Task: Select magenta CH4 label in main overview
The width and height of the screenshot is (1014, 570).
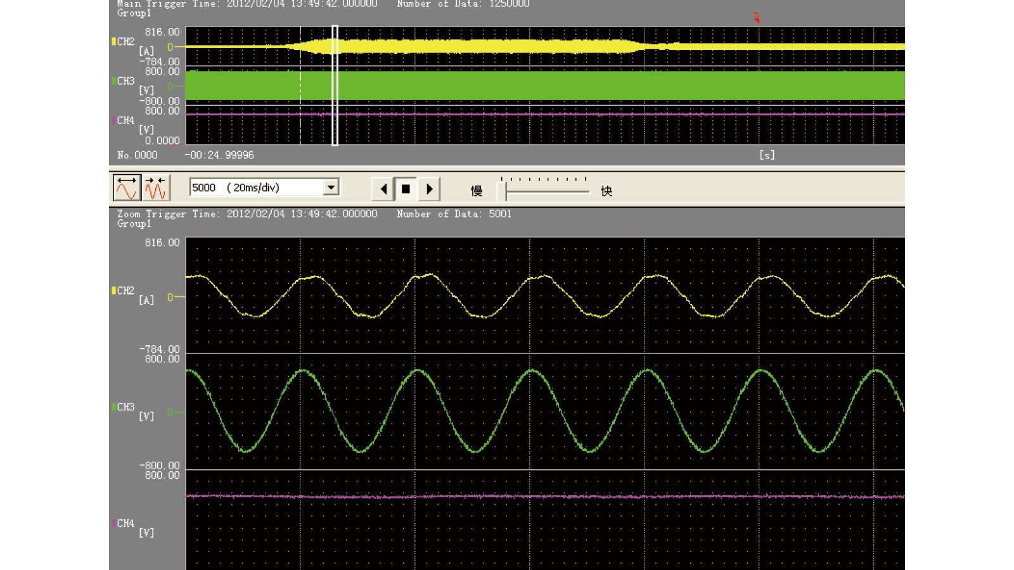Action: (125, 120)
